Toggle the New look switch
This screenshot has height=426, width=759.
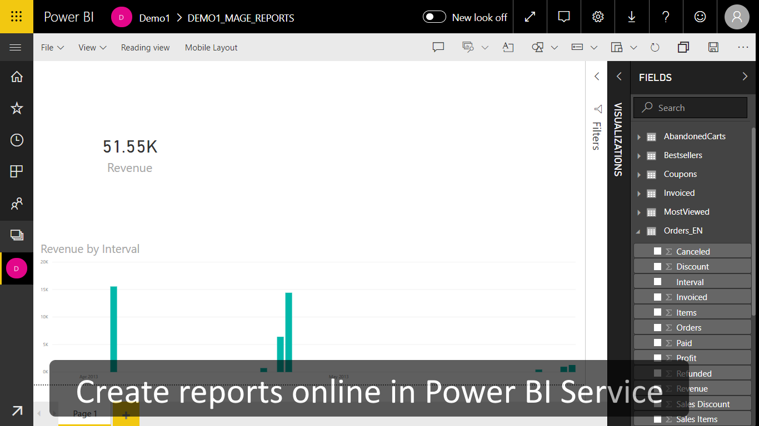[x=434, y=17]
